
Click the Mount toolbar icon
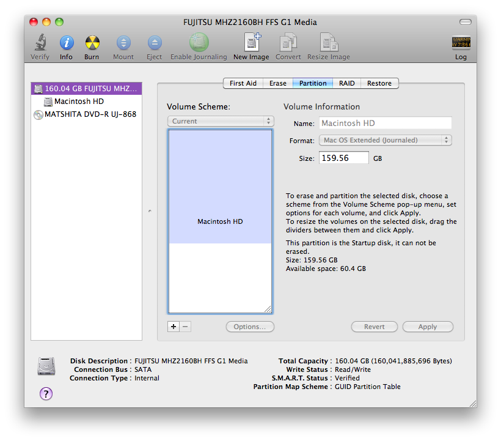coord(123,43)
